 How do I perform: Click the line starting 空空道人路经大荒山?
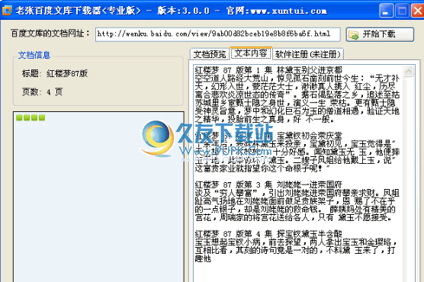pos(297,79)
